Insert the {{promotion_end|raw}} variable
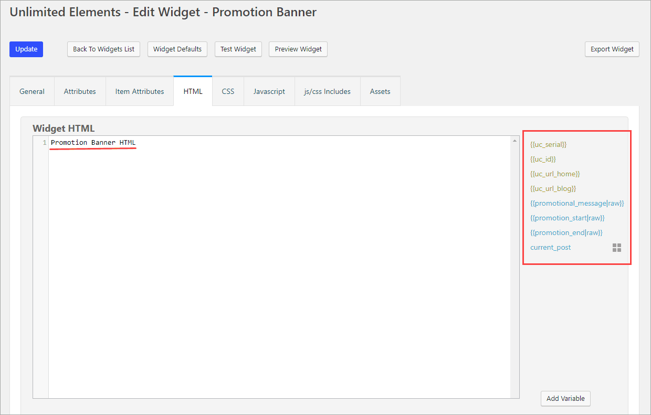 566,232
